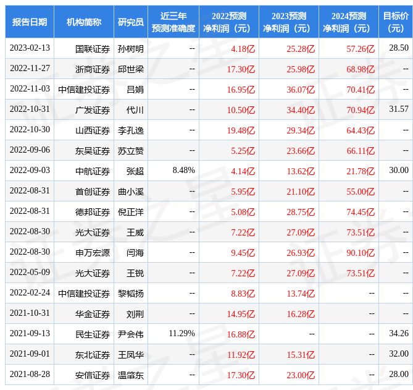The image size is (413, 390).
Task: Click the 57.26亿 profit value
Action: (x=361, y=49)
